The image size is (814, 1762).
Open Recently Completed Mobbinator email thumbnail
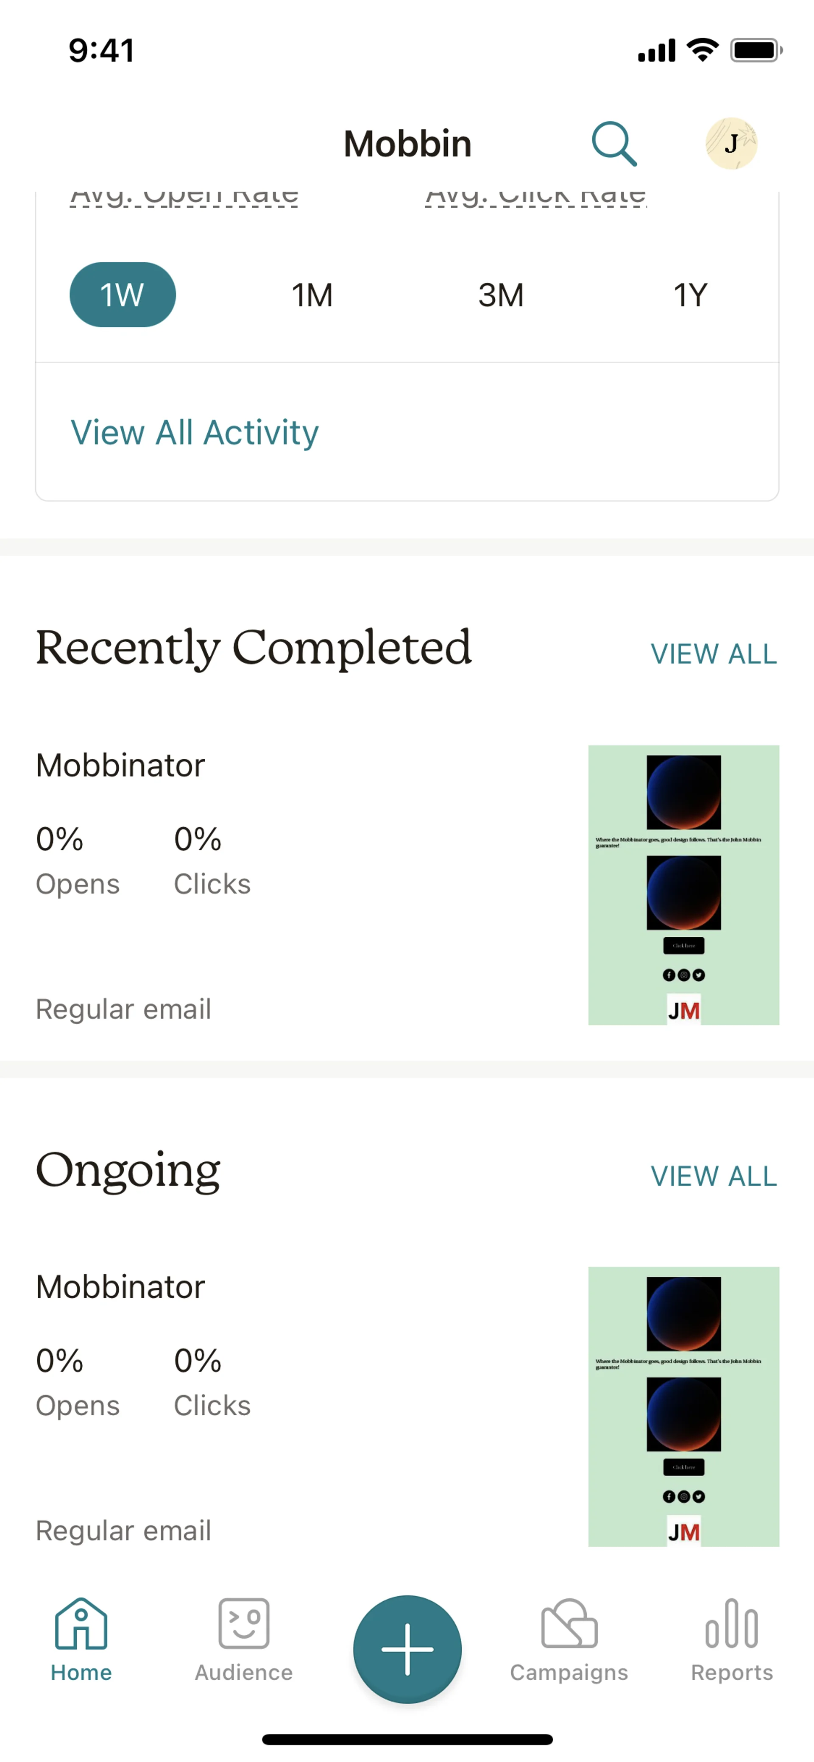683,885
